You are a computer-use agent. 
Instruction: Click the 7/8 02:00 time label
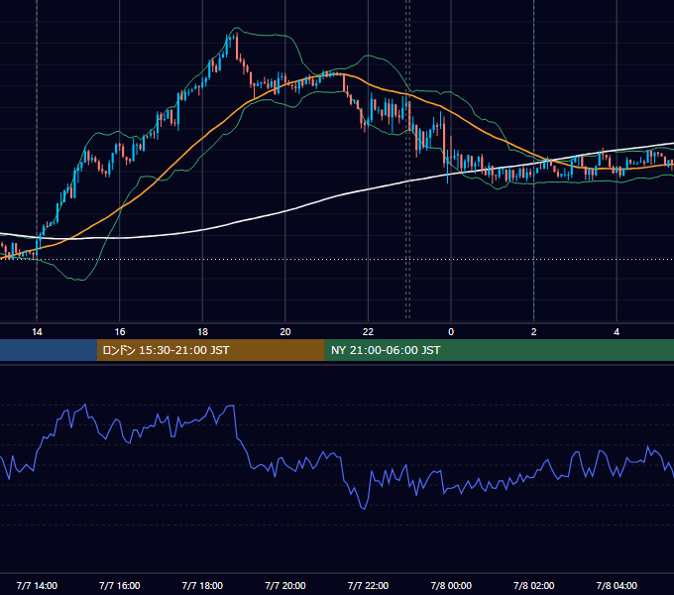tap(534, 585)
